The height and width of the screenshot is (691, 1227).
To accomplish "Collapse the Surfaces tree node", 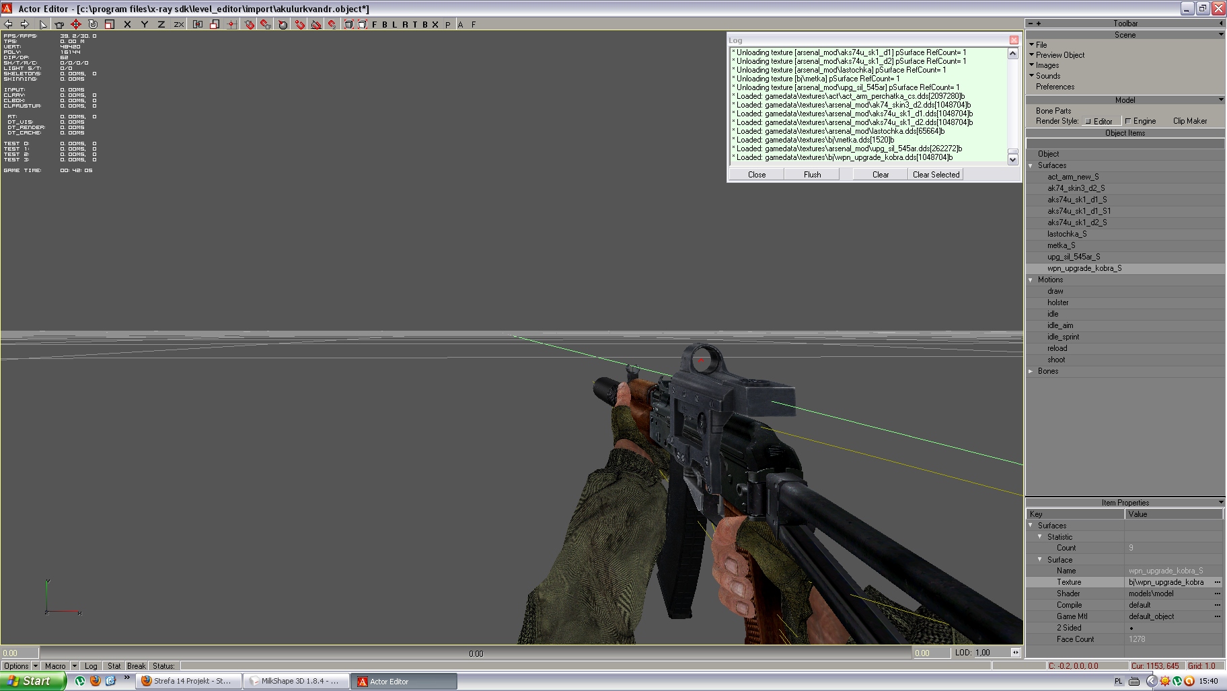I will [1031, 165].
